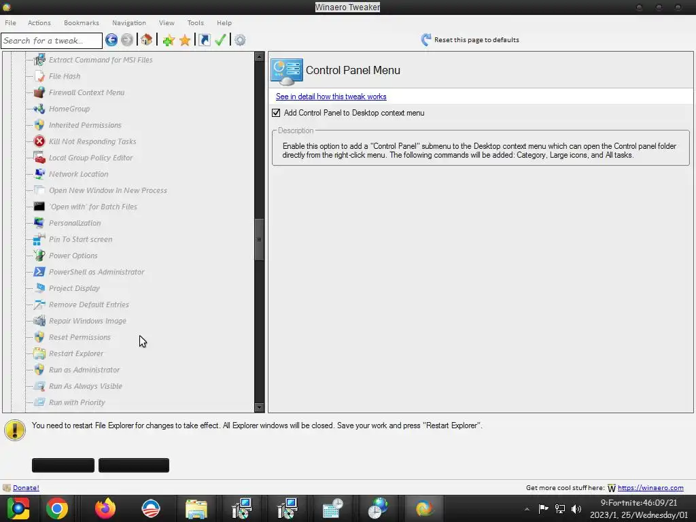Open the Actions menu
The width and height of the screenshot is (696, 522).
coord(39,22)
